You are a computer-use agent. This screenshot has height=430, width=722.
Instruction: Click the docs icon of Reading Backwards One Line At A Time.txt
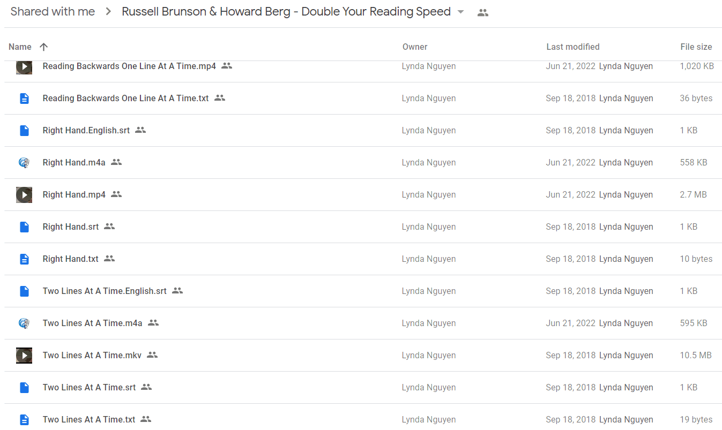click(x=24, y=99)
